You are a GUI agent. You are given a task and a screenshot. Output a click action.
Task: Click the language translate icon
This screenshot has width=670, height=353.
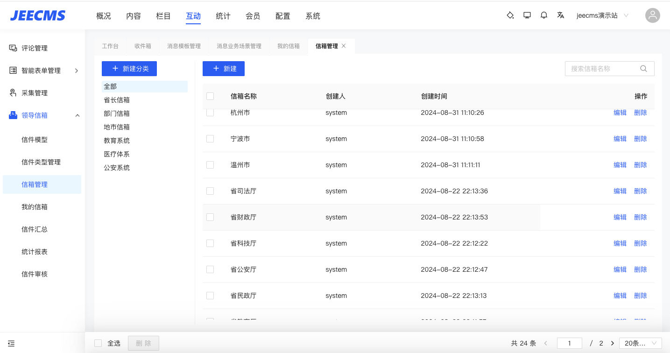pyautogui.click(x=561, y=15)
